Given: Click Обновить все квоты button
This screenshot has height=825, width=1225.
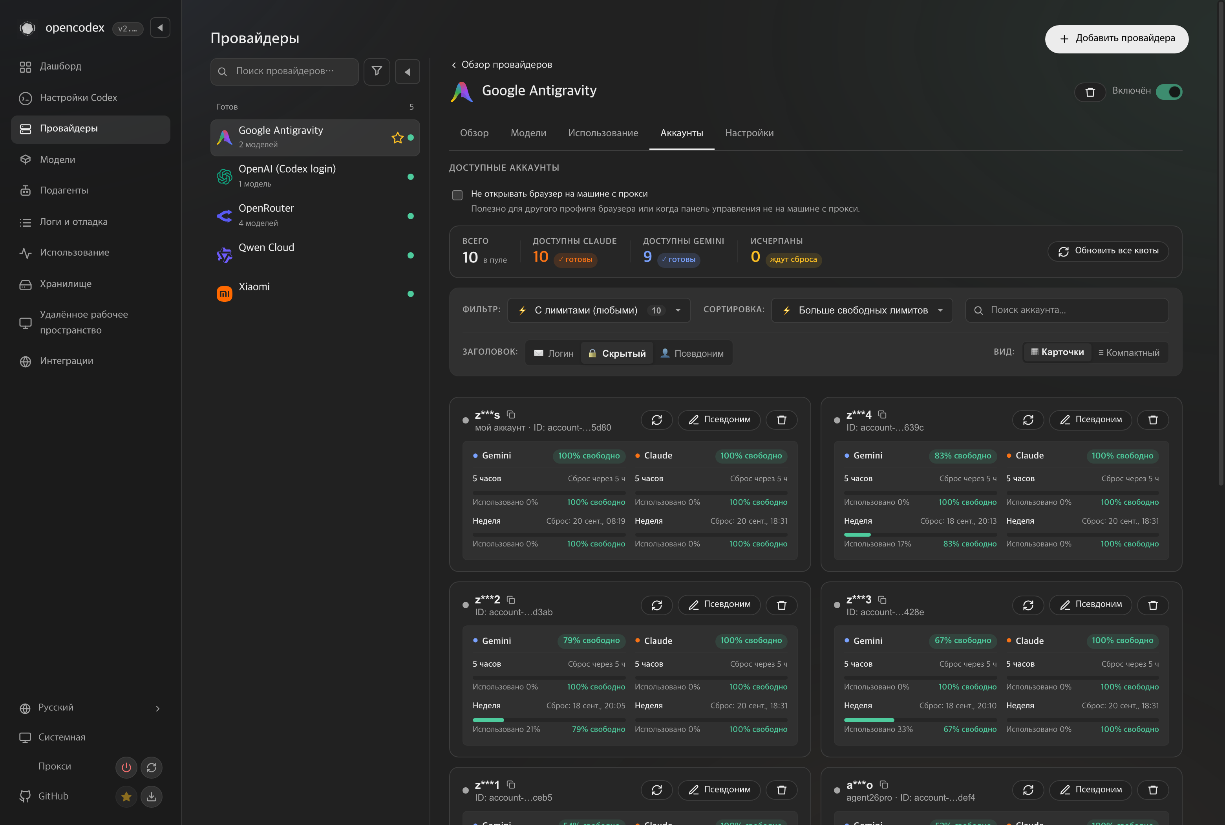Looking at the screenshot, I should (1108, 251).
